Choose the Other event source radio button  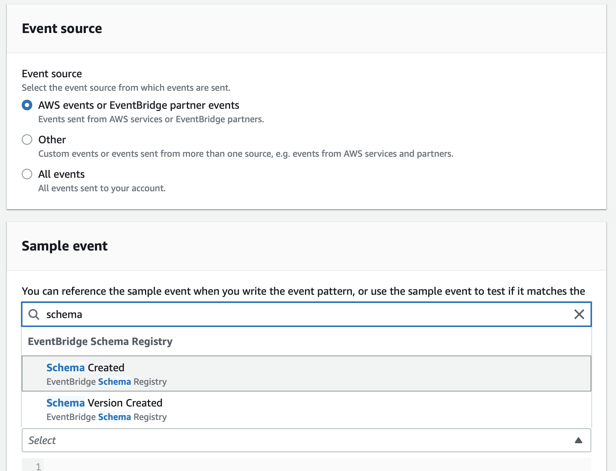click(x=27, y=139)
